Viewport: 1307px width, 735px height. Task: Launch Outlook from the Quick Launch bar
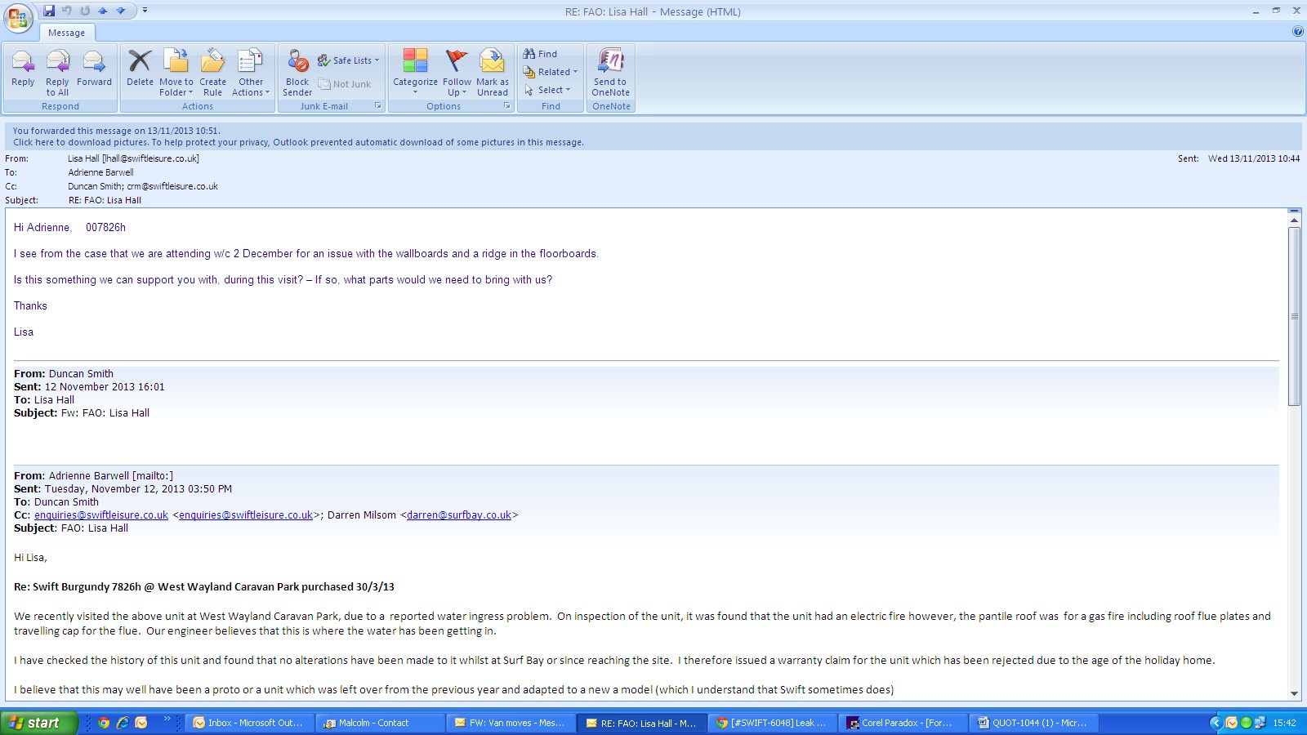coord(141,723)
